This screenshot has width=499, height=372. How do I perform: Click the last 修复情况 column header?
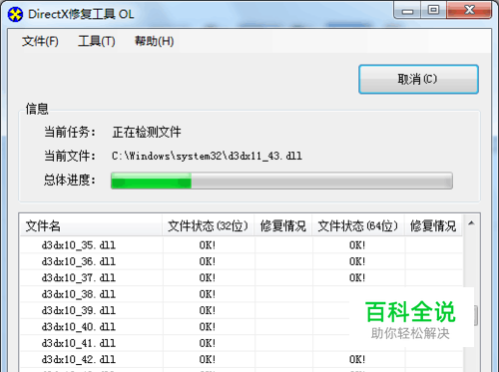[x=433, y=226]
